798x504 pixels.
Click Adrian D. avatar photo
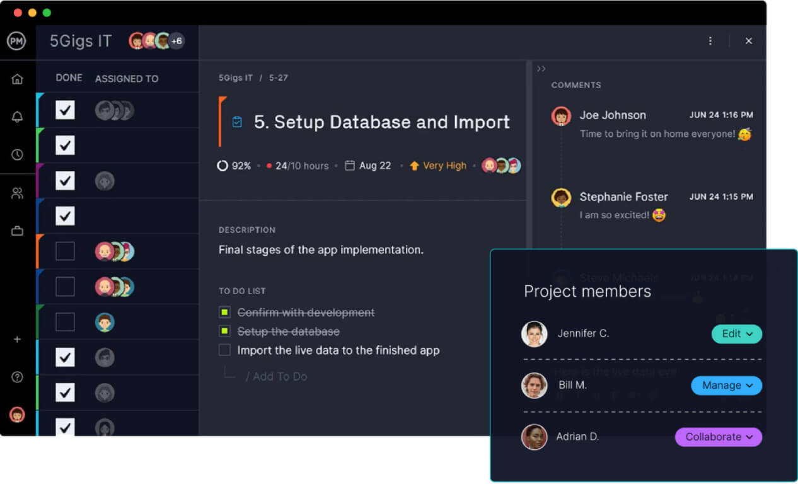[x=534, y=437]
